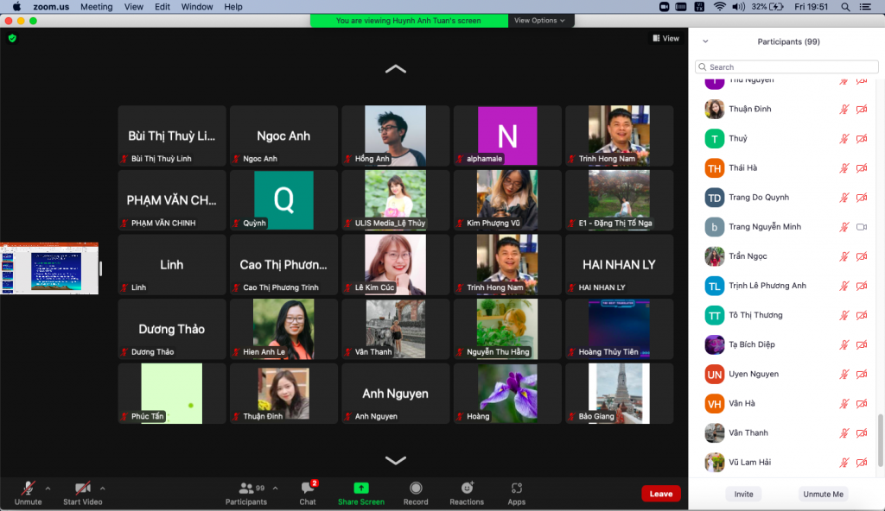The height and width of the screenshot is (511, 885).
Task: Start recording with the Record icon
Action: pyautogui.click(x=416, y=489)
